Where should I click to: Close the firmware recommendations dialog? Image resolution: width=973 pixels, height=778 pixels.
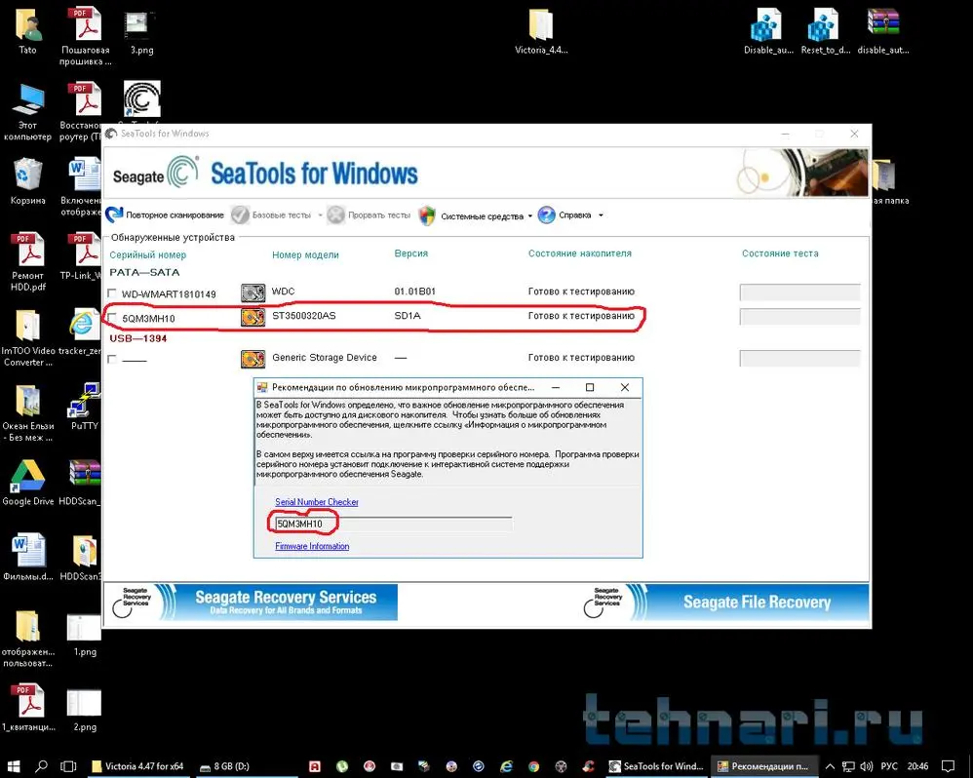(x=625, y=387)
